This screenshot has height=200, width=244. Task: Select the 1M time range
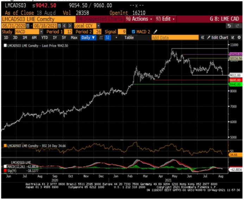[25, 38]
